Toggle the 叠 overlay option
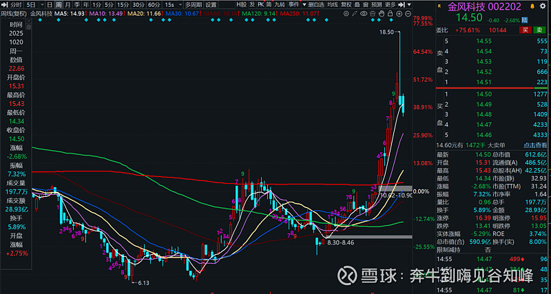Screen dimensions: 551x294 coord(357,5)
